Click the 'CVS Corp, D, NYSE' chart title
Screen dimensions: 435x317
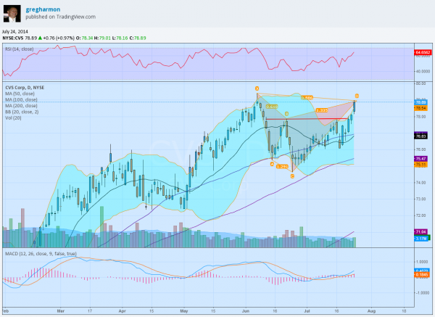(x=25, y=88)
